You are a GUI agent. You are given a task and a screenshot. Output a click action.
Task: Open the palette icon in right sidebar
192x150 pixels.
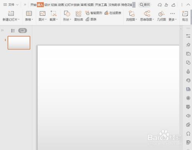[x=188, y=80]
